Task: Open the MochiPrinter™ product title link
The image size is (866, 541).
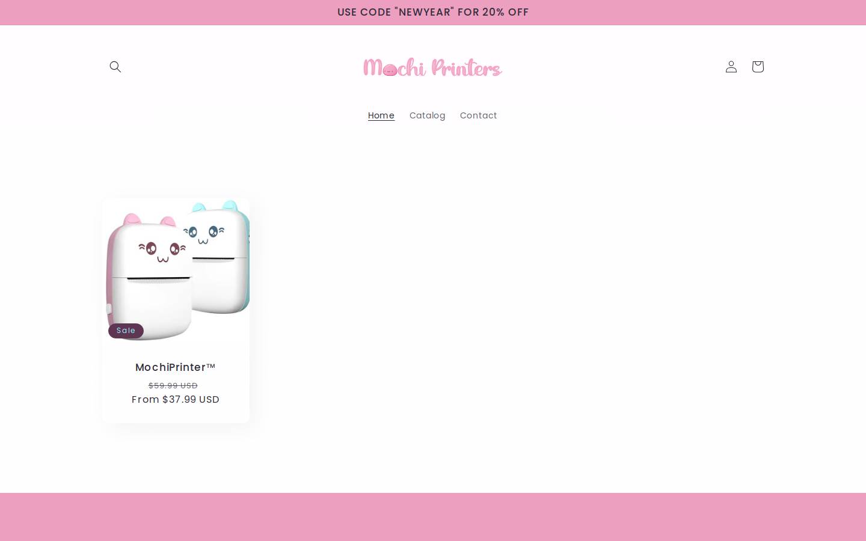Action: [x=176, y=367]
